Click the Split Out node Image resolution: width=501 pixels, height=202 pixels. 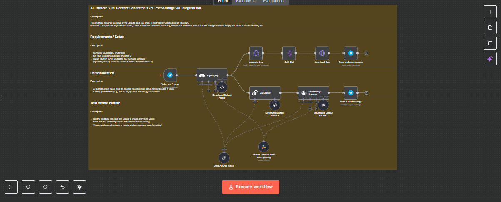pyautogui.click(x=289, y=53)
